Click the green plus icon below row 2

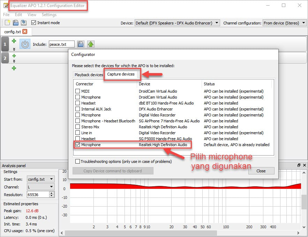tap(14, 68)
